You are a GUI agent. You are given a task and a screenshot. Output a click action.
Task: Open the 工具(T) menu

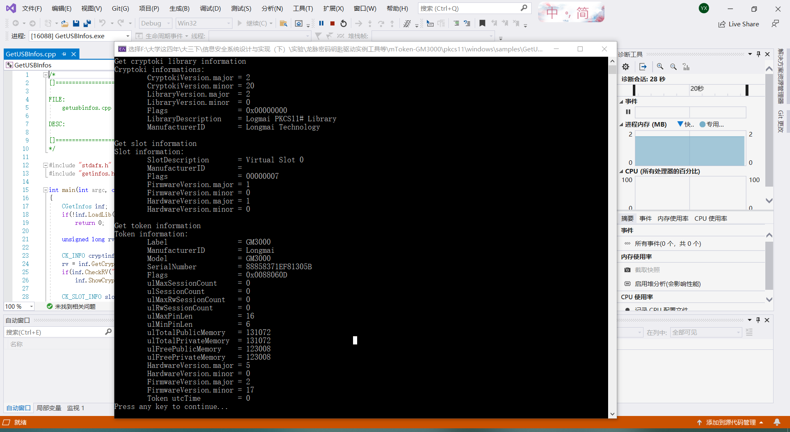point(303,8)
